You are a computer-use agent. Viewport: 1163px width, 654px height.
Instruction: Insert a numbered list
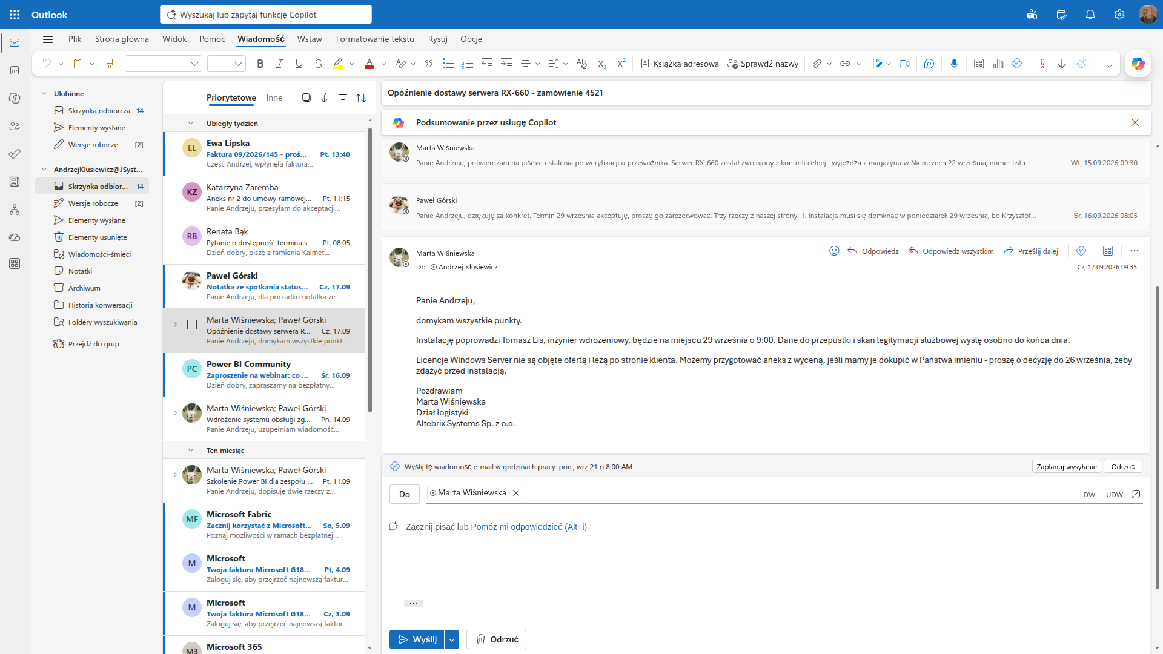(x=468, y=64)
